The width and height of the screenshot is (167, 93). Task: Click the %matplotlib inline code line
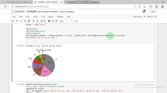point(35,89)
